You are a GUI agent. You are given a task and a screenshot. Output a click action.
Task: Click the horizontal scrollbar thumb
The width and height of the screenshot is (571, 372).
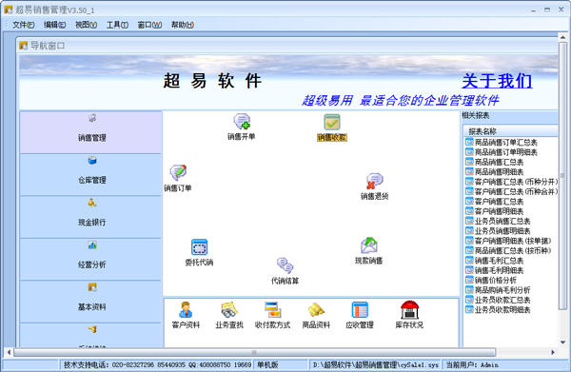254,352
